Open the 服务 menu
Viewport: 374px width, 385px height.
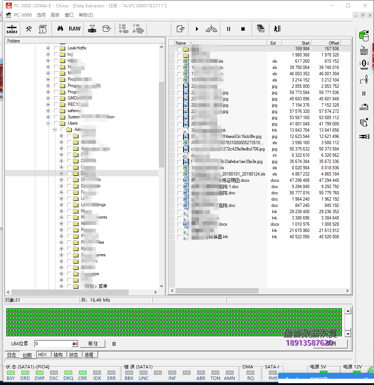(x=55, y=15)
